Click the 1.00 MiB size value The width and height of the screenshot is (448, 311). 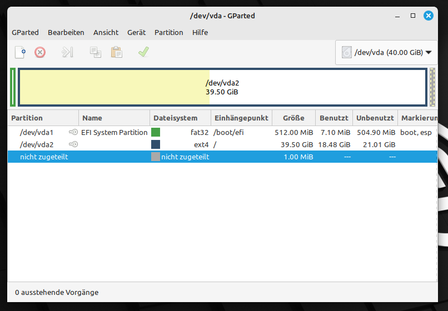pos(298,157)
